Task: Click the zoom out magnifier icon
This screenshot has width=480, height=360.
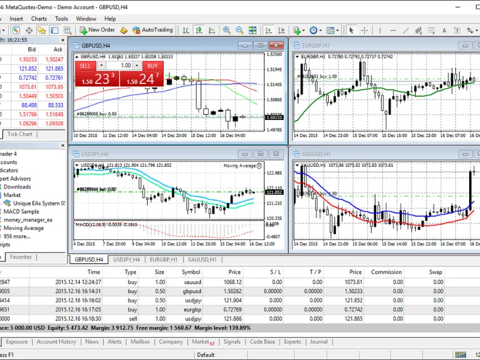Action: [239, 31]
